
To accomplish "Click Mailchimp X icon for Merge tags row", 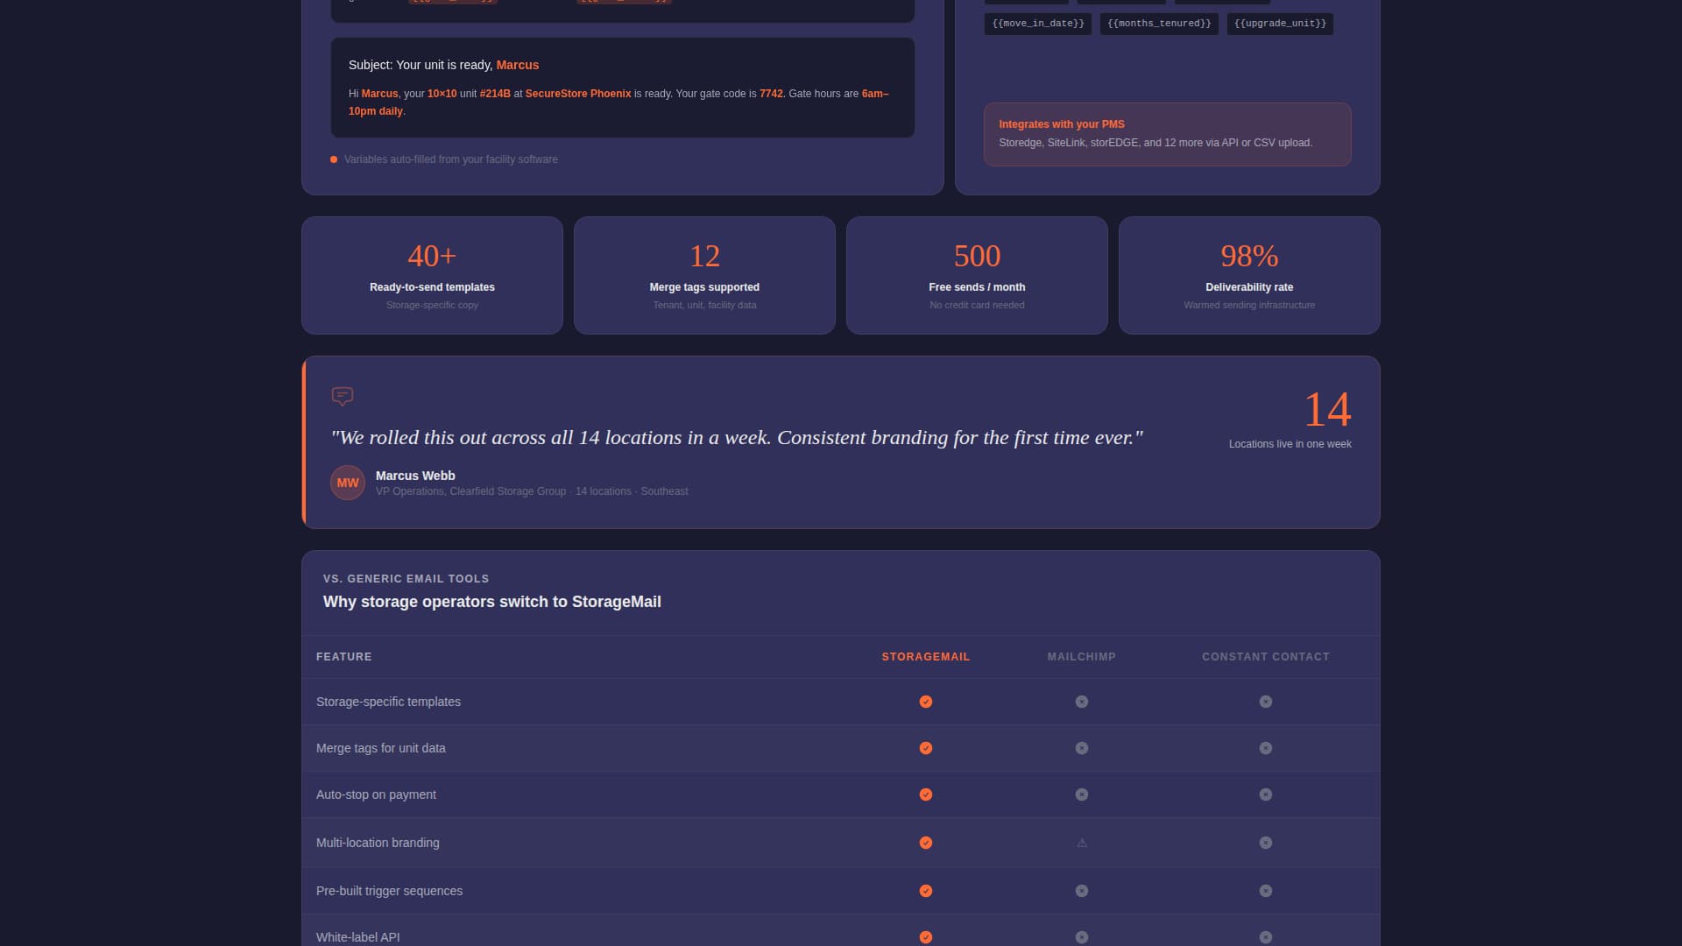I will (1082, 748).
